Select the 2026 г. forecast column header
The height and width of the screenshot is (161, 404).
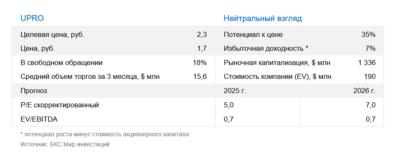[x=365, y=91]
